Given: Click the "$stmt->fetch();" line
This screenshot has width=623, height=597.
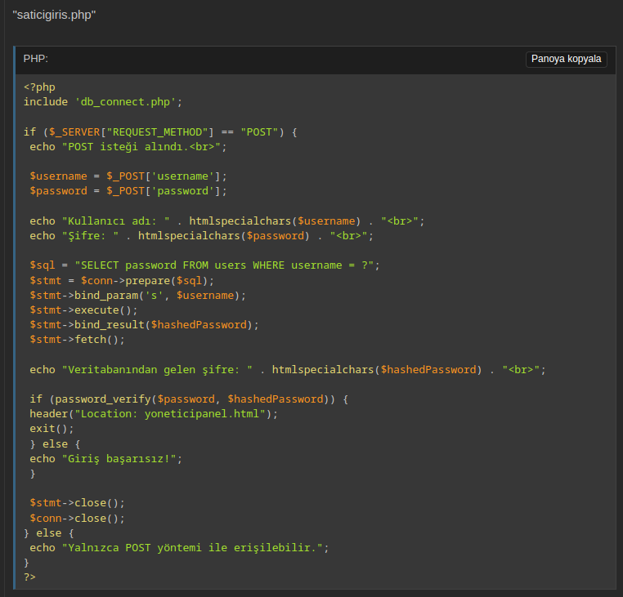Looking at the screenshot, I should pos(77,340).
